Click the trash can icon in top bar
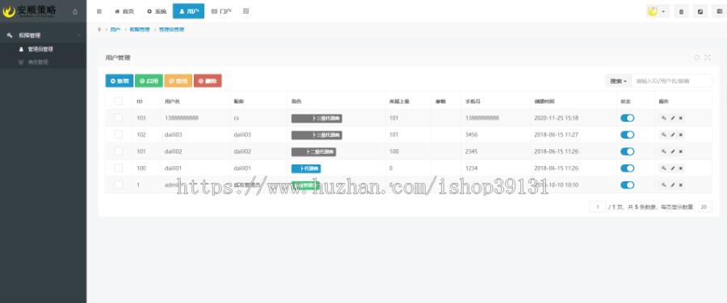Viewport: 727px width, 303px height. click(681, 11)
